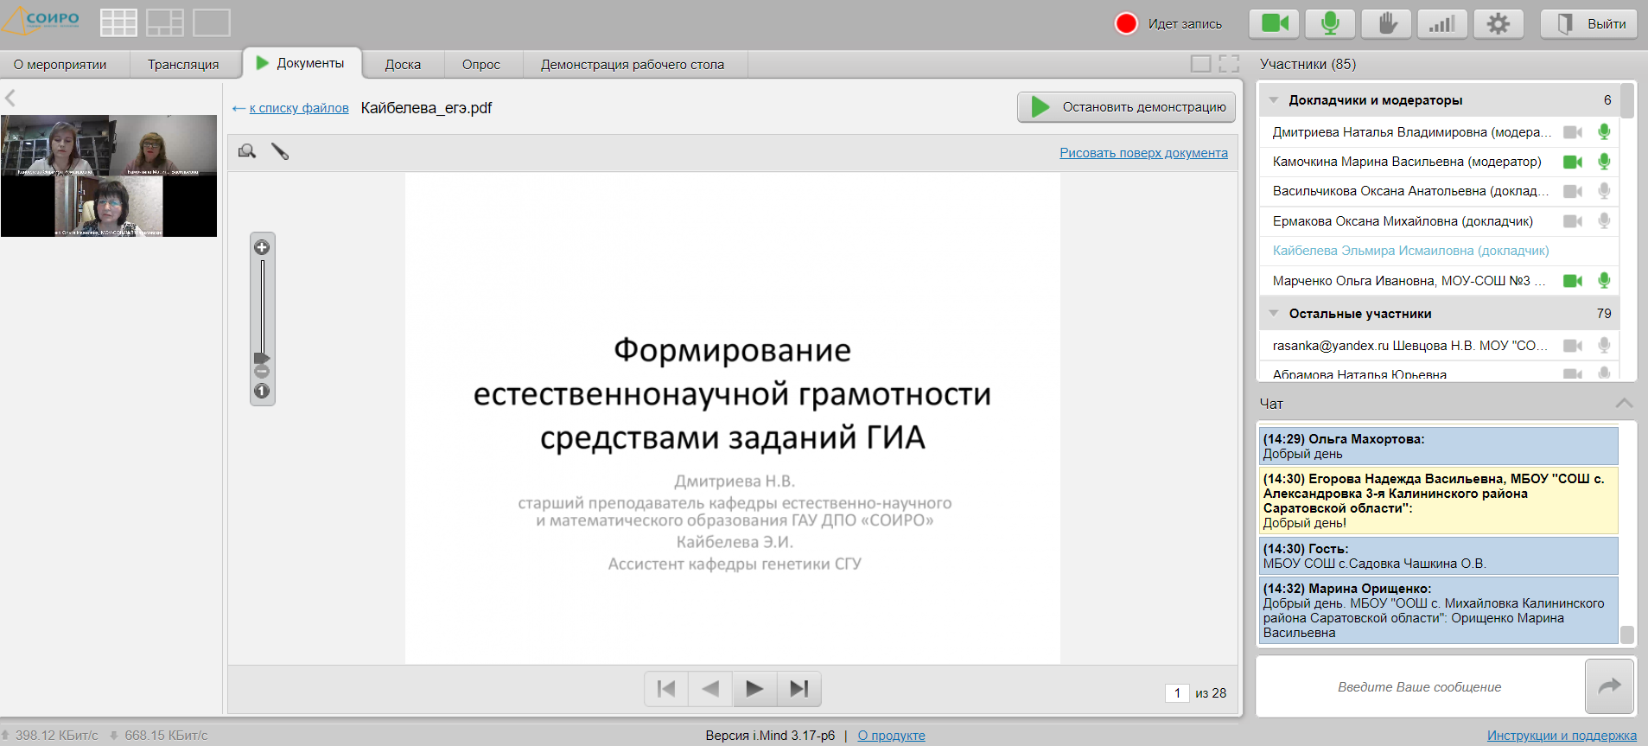Screen dimensions: 1648x746
Task: Collapse the Докладчики и модераторы group
Action: pos(1274,100)
